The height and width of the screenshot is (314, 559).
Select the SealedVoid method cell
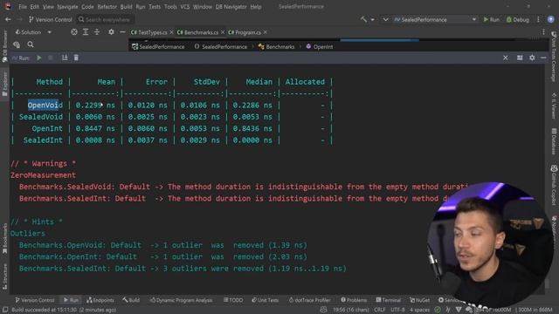click(41, 117)
